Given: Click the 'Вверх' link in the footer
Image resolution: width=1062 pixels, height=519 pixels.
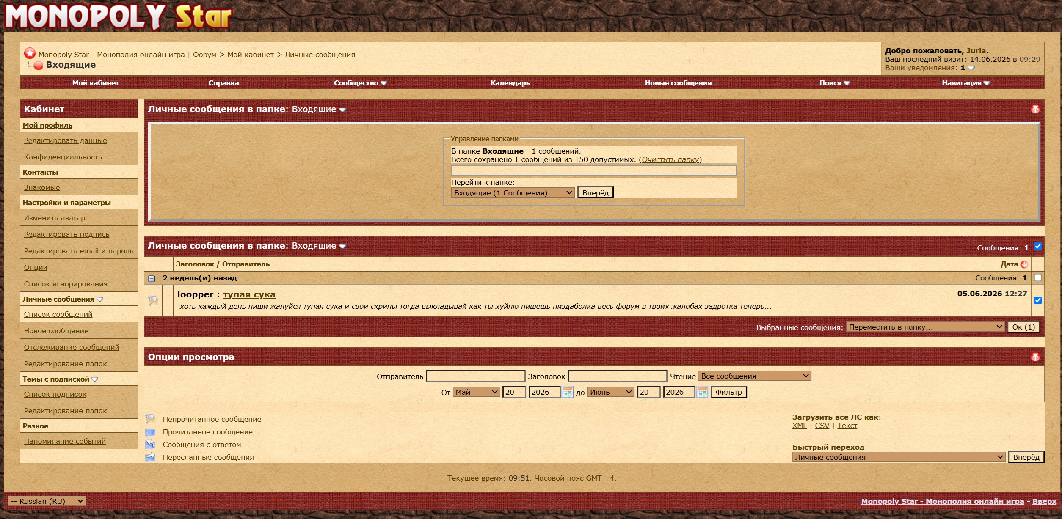Looking at the screenshot, I should [1044, 501].
